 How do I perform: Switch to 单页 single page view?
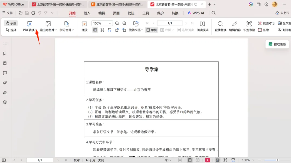[152, 30]
